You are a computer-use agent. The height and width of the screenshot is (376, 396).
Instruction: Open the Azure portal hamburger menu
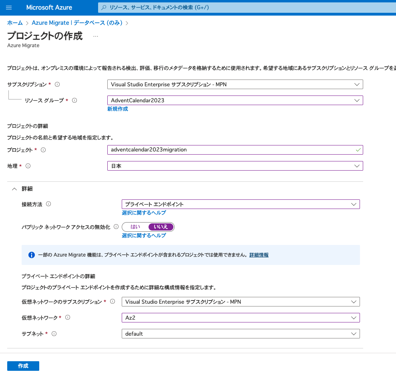tap(9, 7)
